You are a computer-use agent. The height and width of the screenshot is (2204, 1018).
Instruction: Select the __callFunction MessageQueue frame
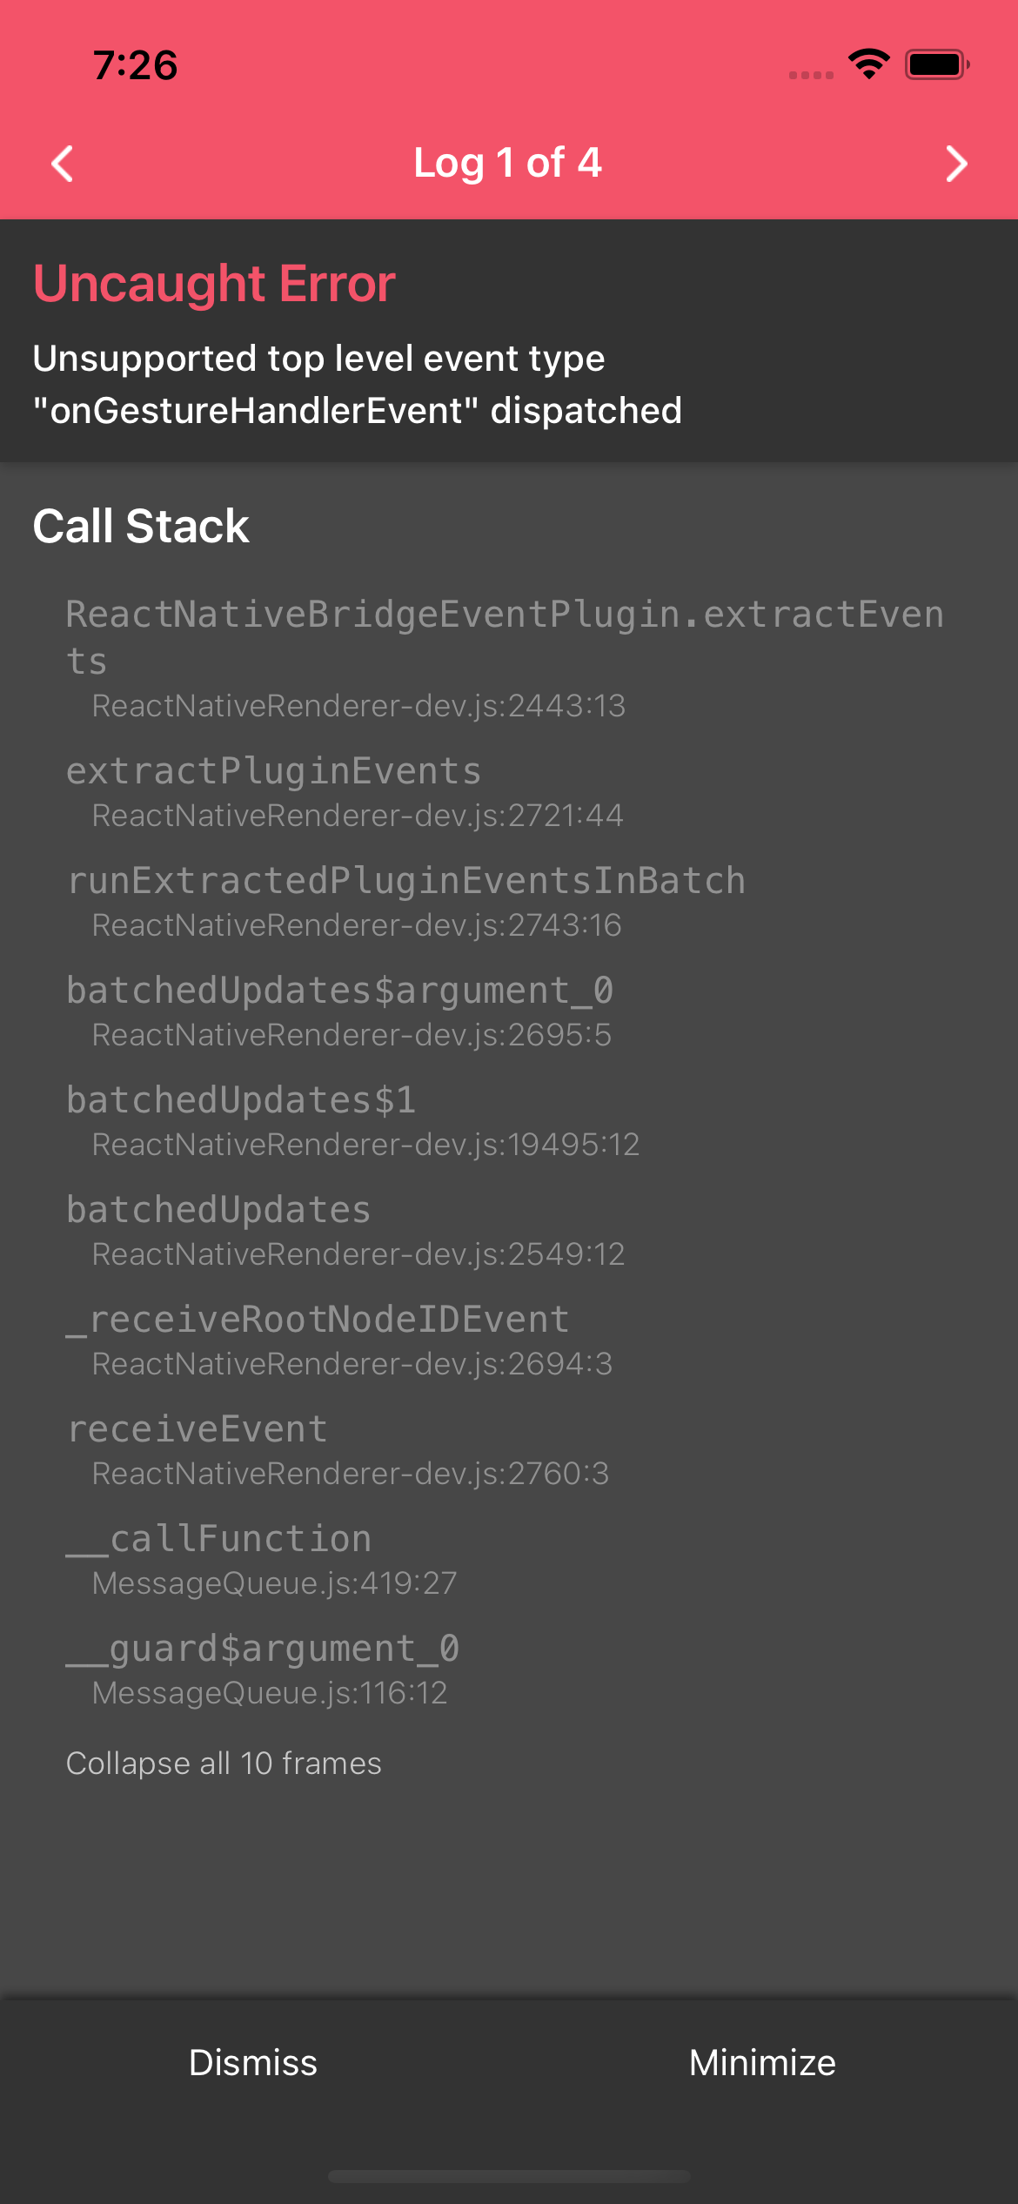[x=218, y=1538]
